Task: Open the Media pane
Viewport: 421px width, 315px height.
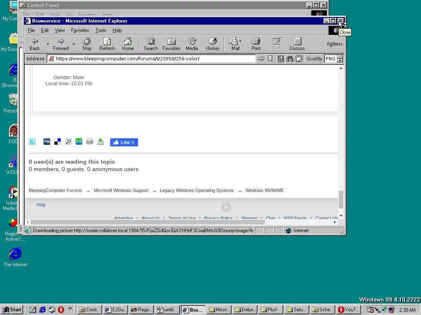Action: 192,44
